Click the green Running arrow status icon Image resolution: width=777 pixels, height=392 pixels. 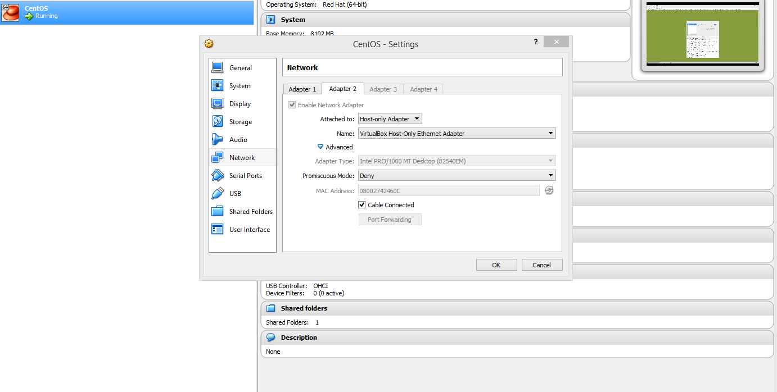(x=29, y=16)
